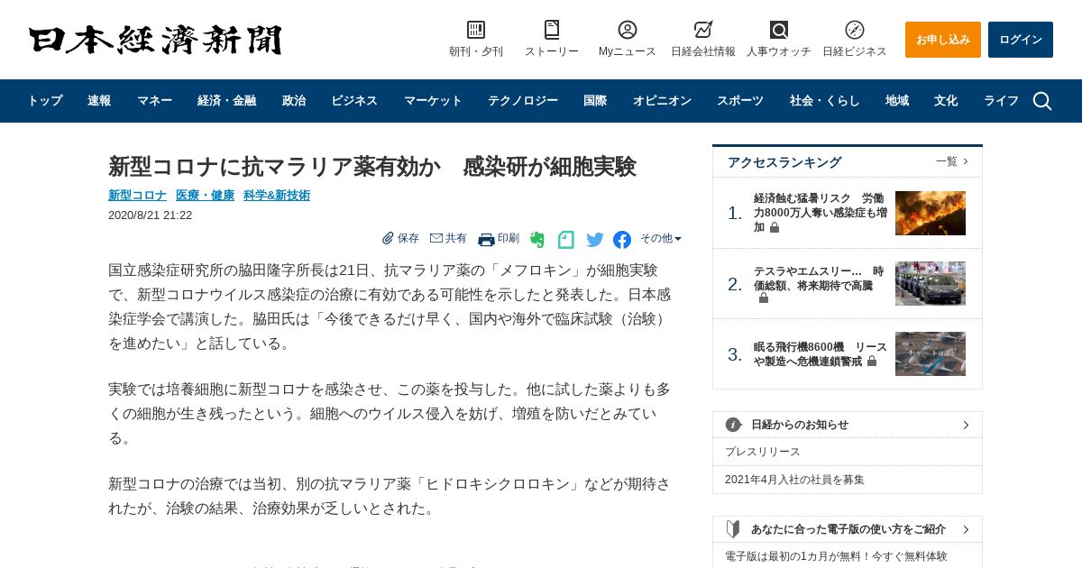Image resolution: width=1082 pixels, height=568 pixels.
Task: Go to the マーケット navigation tab
Action: (x=433, y=101)
